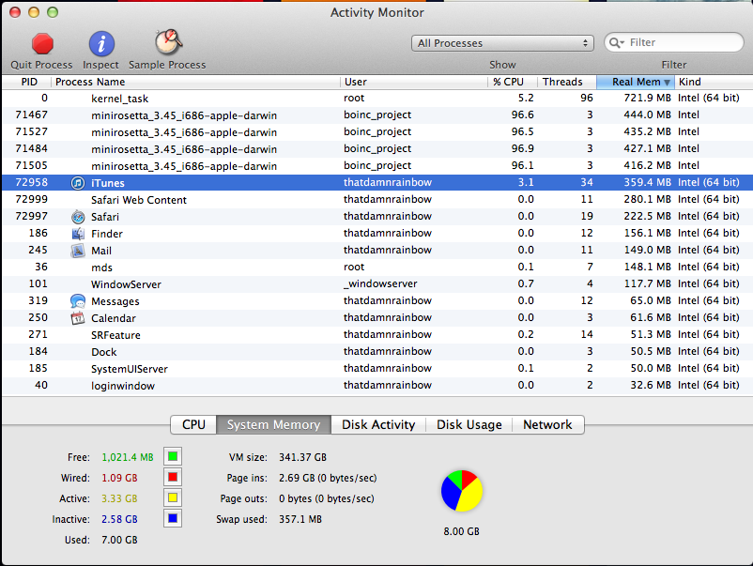
Task: Select minirosetta process with PID 71484
Action: point(377,149)
